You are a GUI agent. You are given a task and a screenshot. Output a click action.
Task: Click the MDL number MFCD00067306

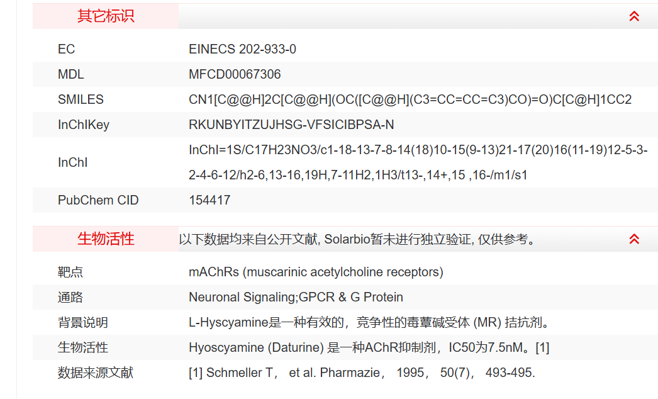[235, 74]
